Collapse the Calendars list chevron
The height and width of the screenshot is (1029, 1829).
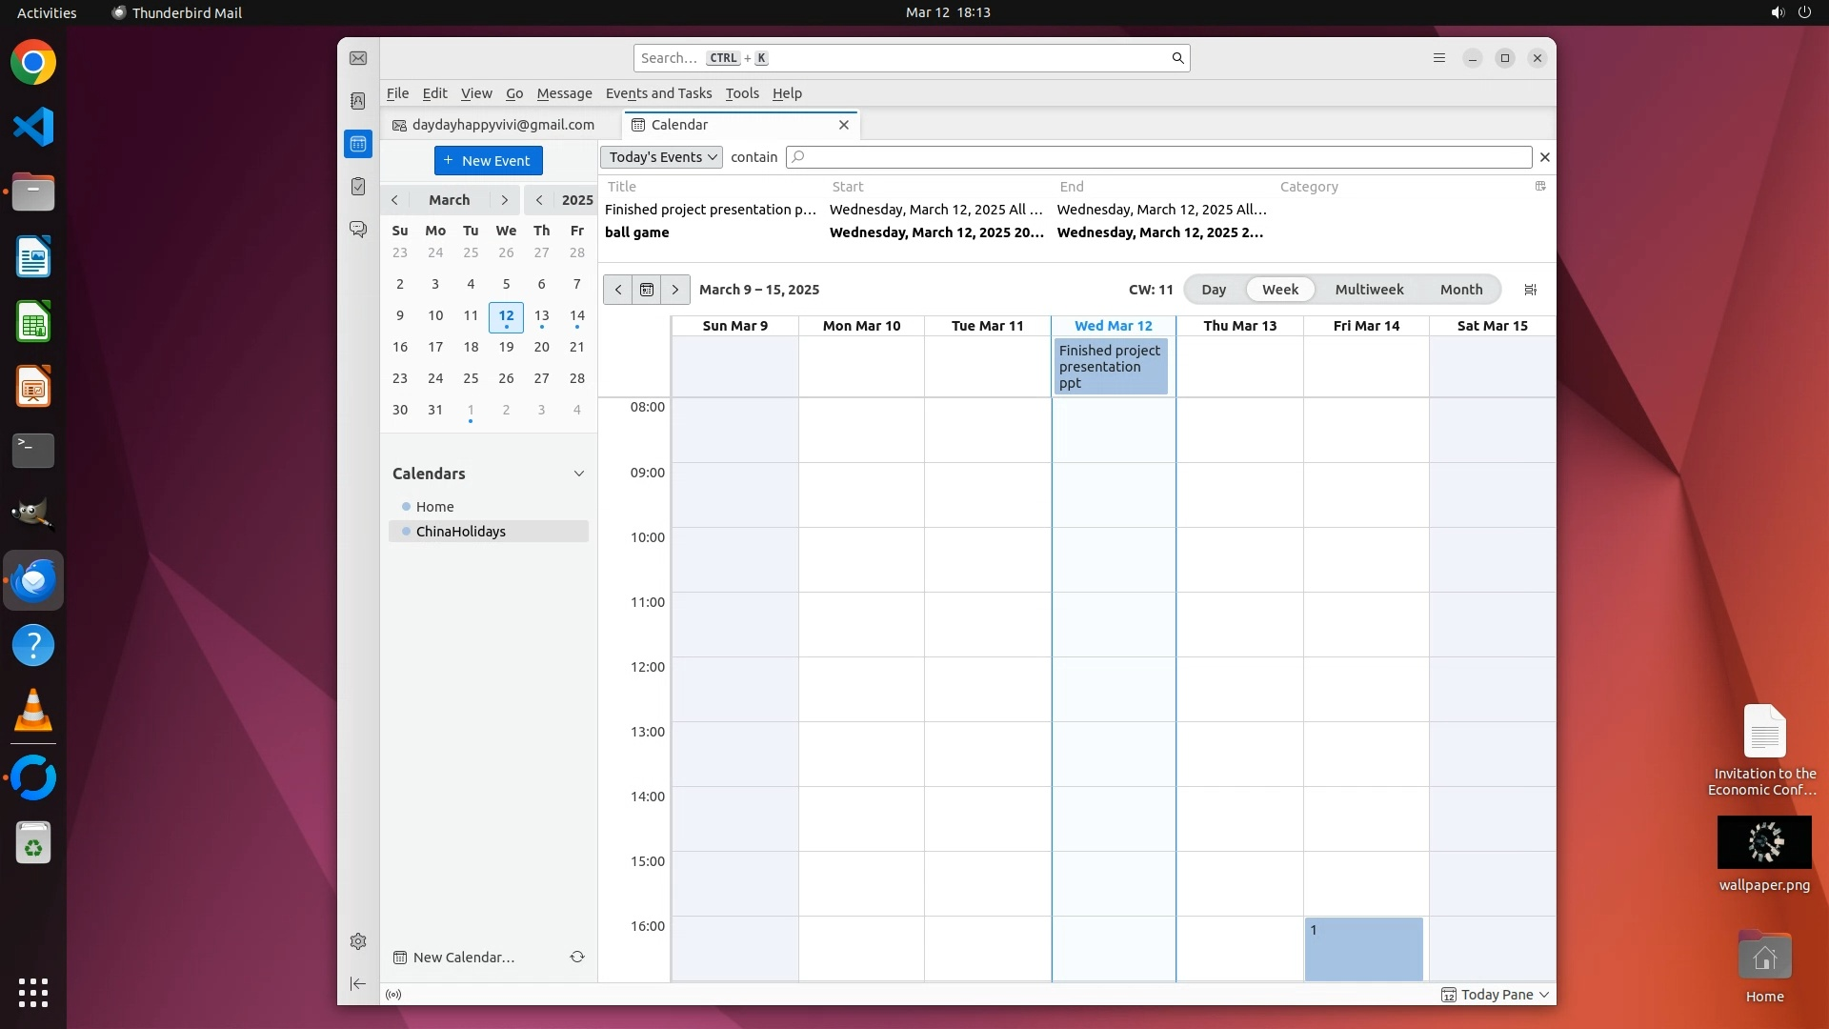(x=578, y=474)
